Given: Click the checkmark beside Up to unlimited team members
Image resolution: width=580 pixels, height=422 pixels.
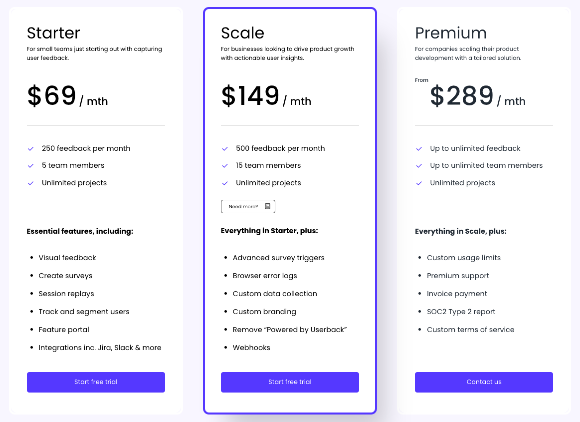Looking at the screenshot, I should click(x=419, y=165).
